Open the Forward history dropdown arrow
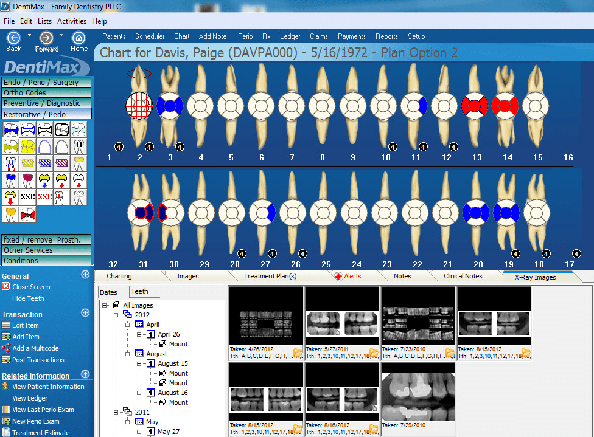Image resolution: width=594 pixels, height=437 pixels. [61, 35]
